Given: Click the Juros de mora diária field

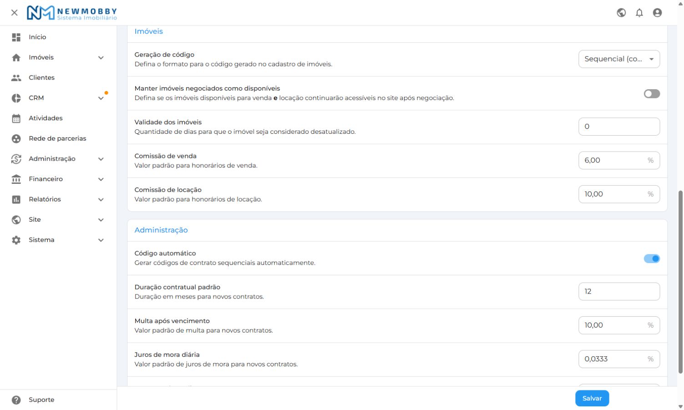Looking at the screenshot, I should (619, 359).
